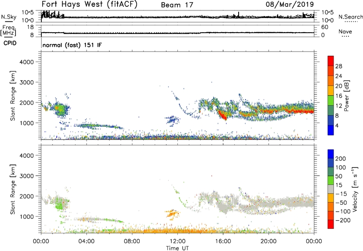Click the date "08/Mar/2019"
363x251 pixels.
pyautogui.click(x=289, y=5)
